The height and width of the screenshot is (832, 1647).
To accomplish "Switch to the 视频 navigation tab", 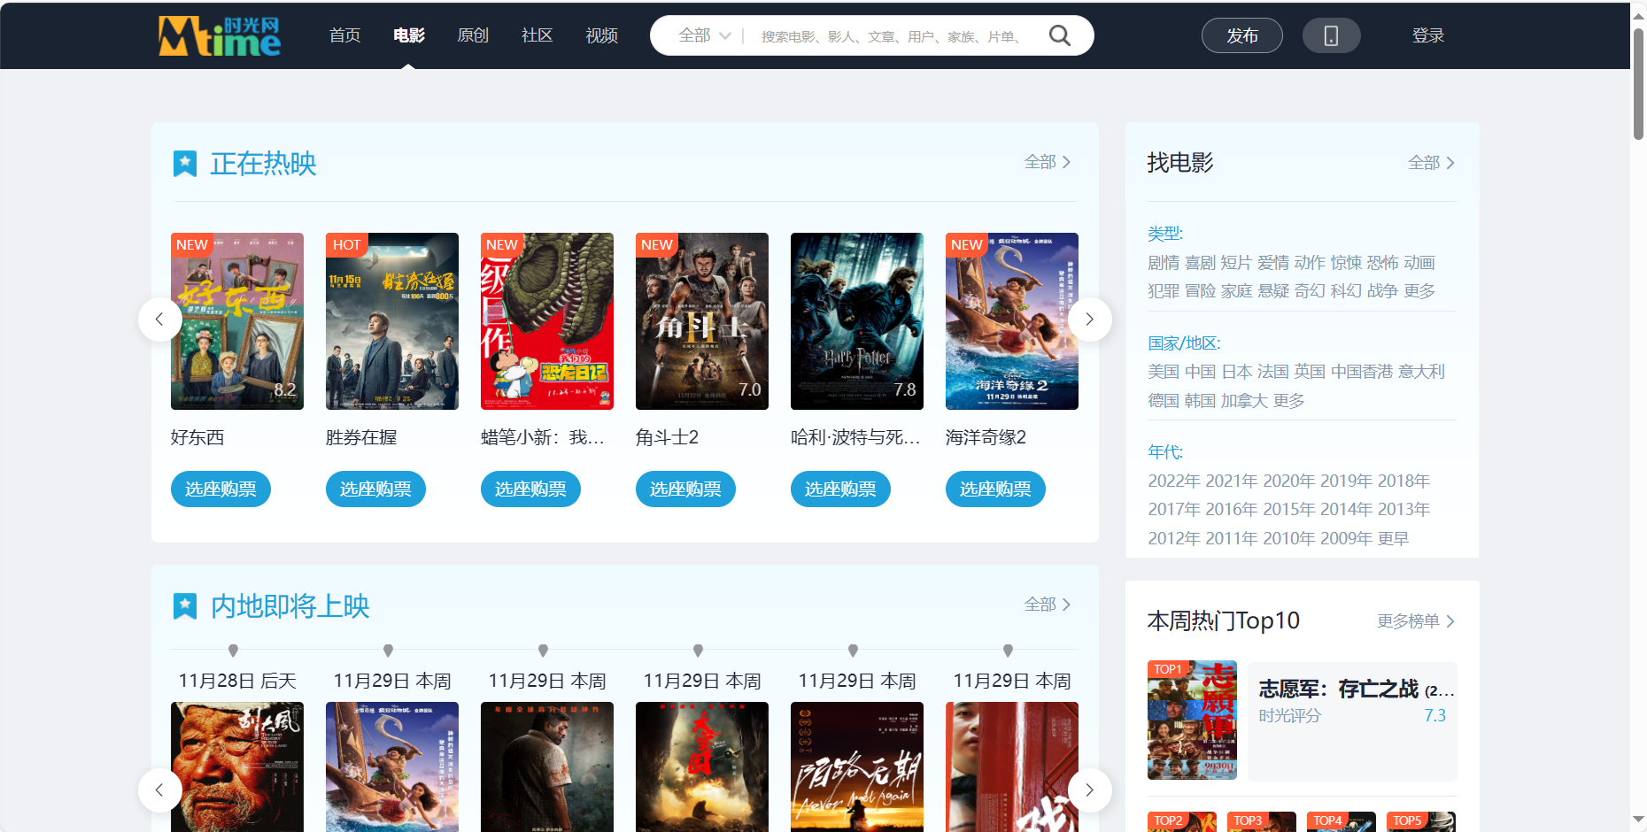I will pos(601,35).
